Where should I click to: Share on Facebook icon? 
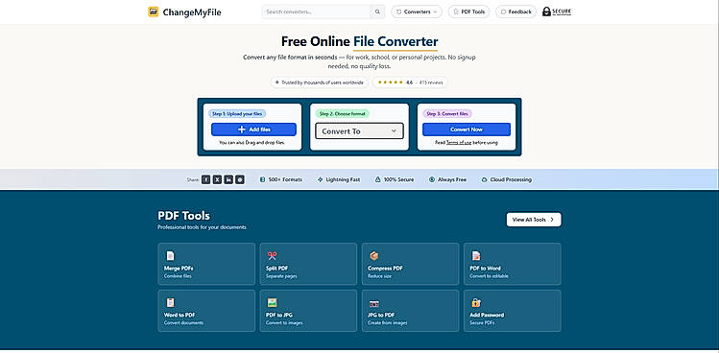point(205,179)
